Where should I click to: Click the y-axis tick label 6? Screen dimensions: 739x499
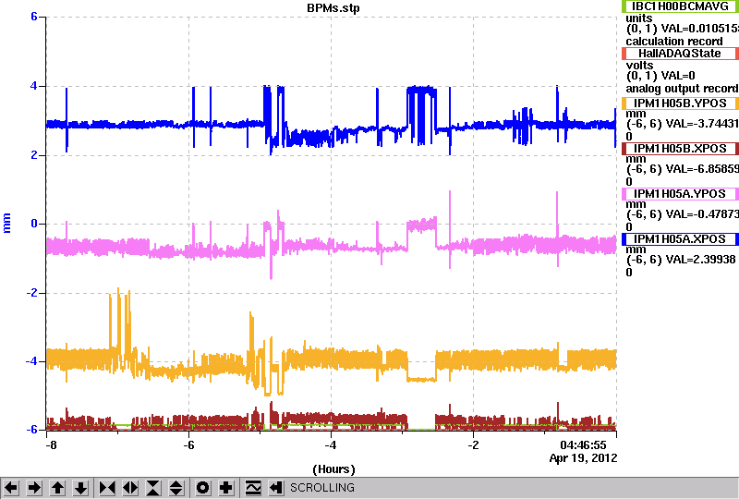coord(34,17)
